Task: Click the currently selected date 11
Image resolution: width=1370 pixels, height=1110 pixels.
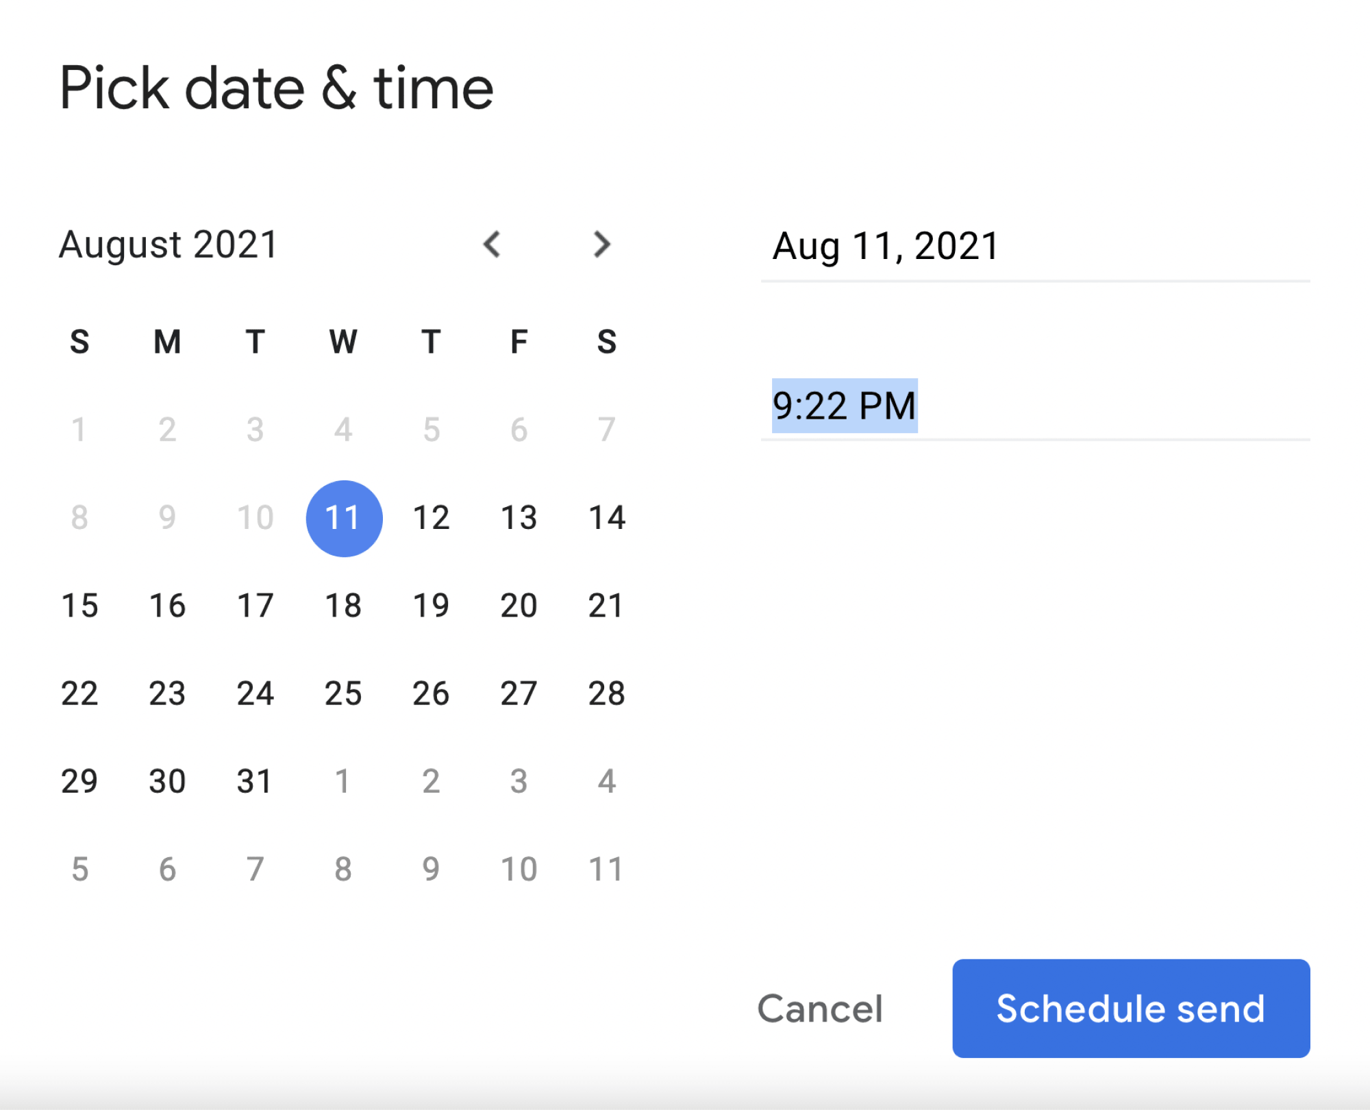Action: pos(344,518)
